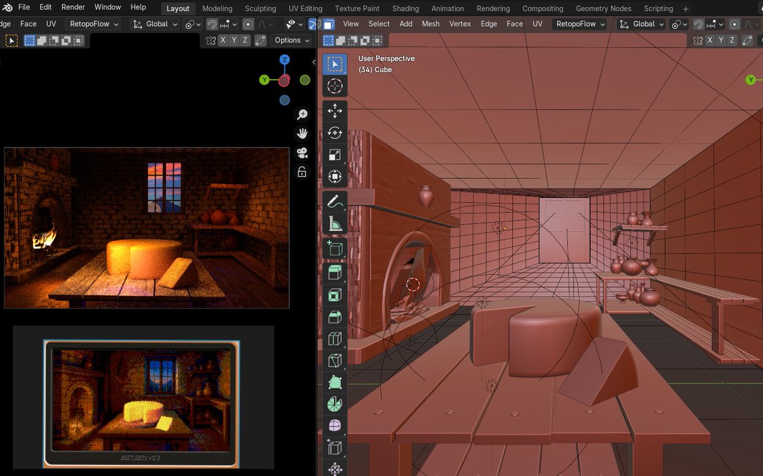
Task: Open RetopoFlow dropdown in left viewport
Action: pos(92,24)
